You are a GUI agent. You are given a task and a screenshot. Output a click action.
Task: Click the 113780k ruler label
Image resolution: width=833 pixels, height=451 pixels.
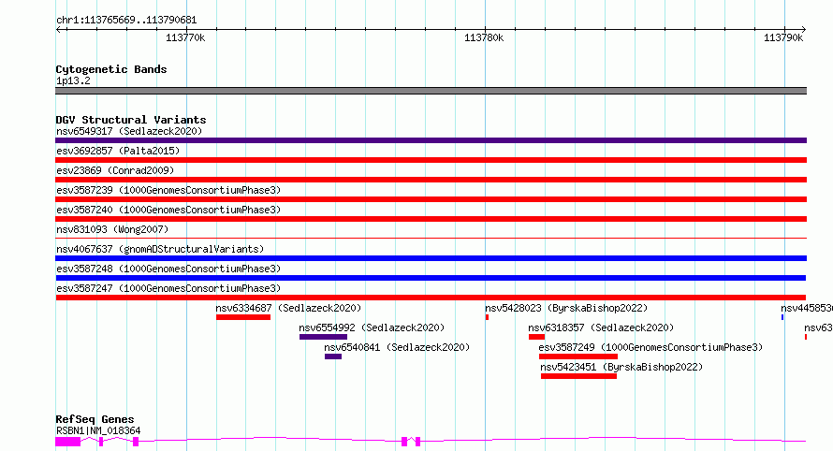(x=484, y=37)
